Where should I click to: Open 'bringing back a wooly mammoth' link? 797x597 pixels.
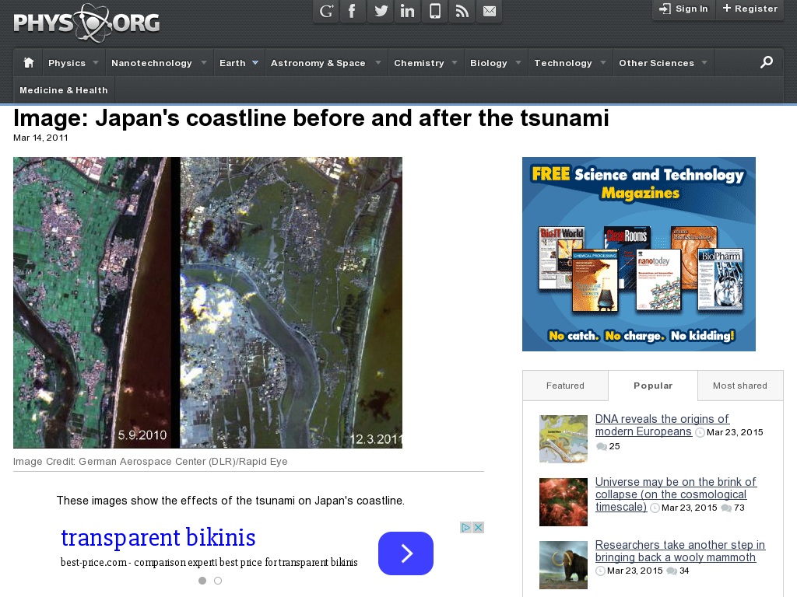point(679,551)
